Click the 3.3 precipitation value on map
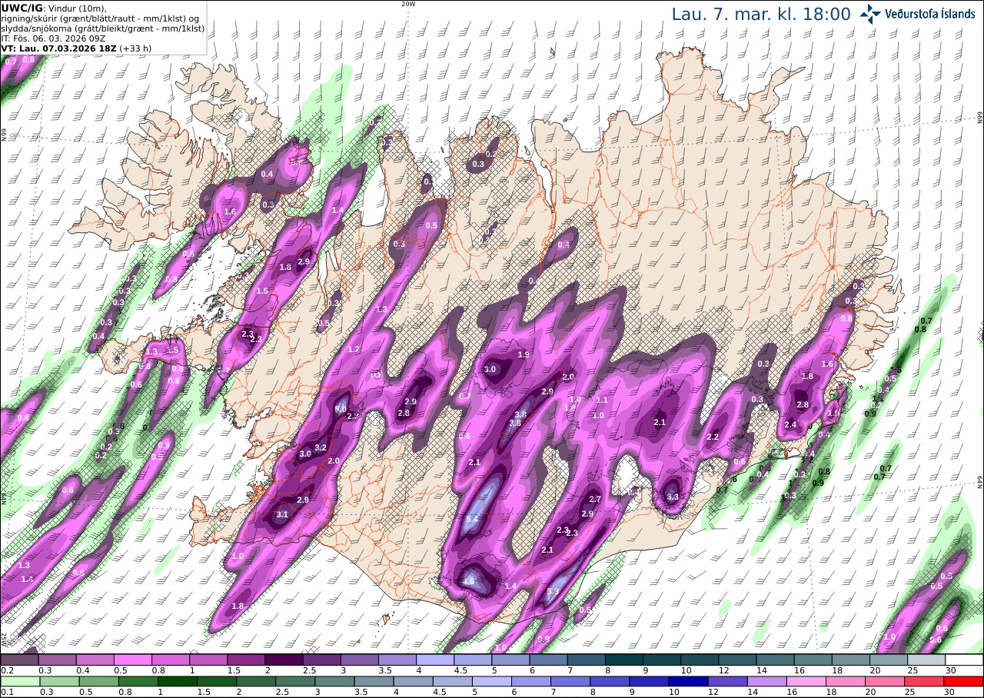Viewport: 984px width, 698px height. click(673, 497)
